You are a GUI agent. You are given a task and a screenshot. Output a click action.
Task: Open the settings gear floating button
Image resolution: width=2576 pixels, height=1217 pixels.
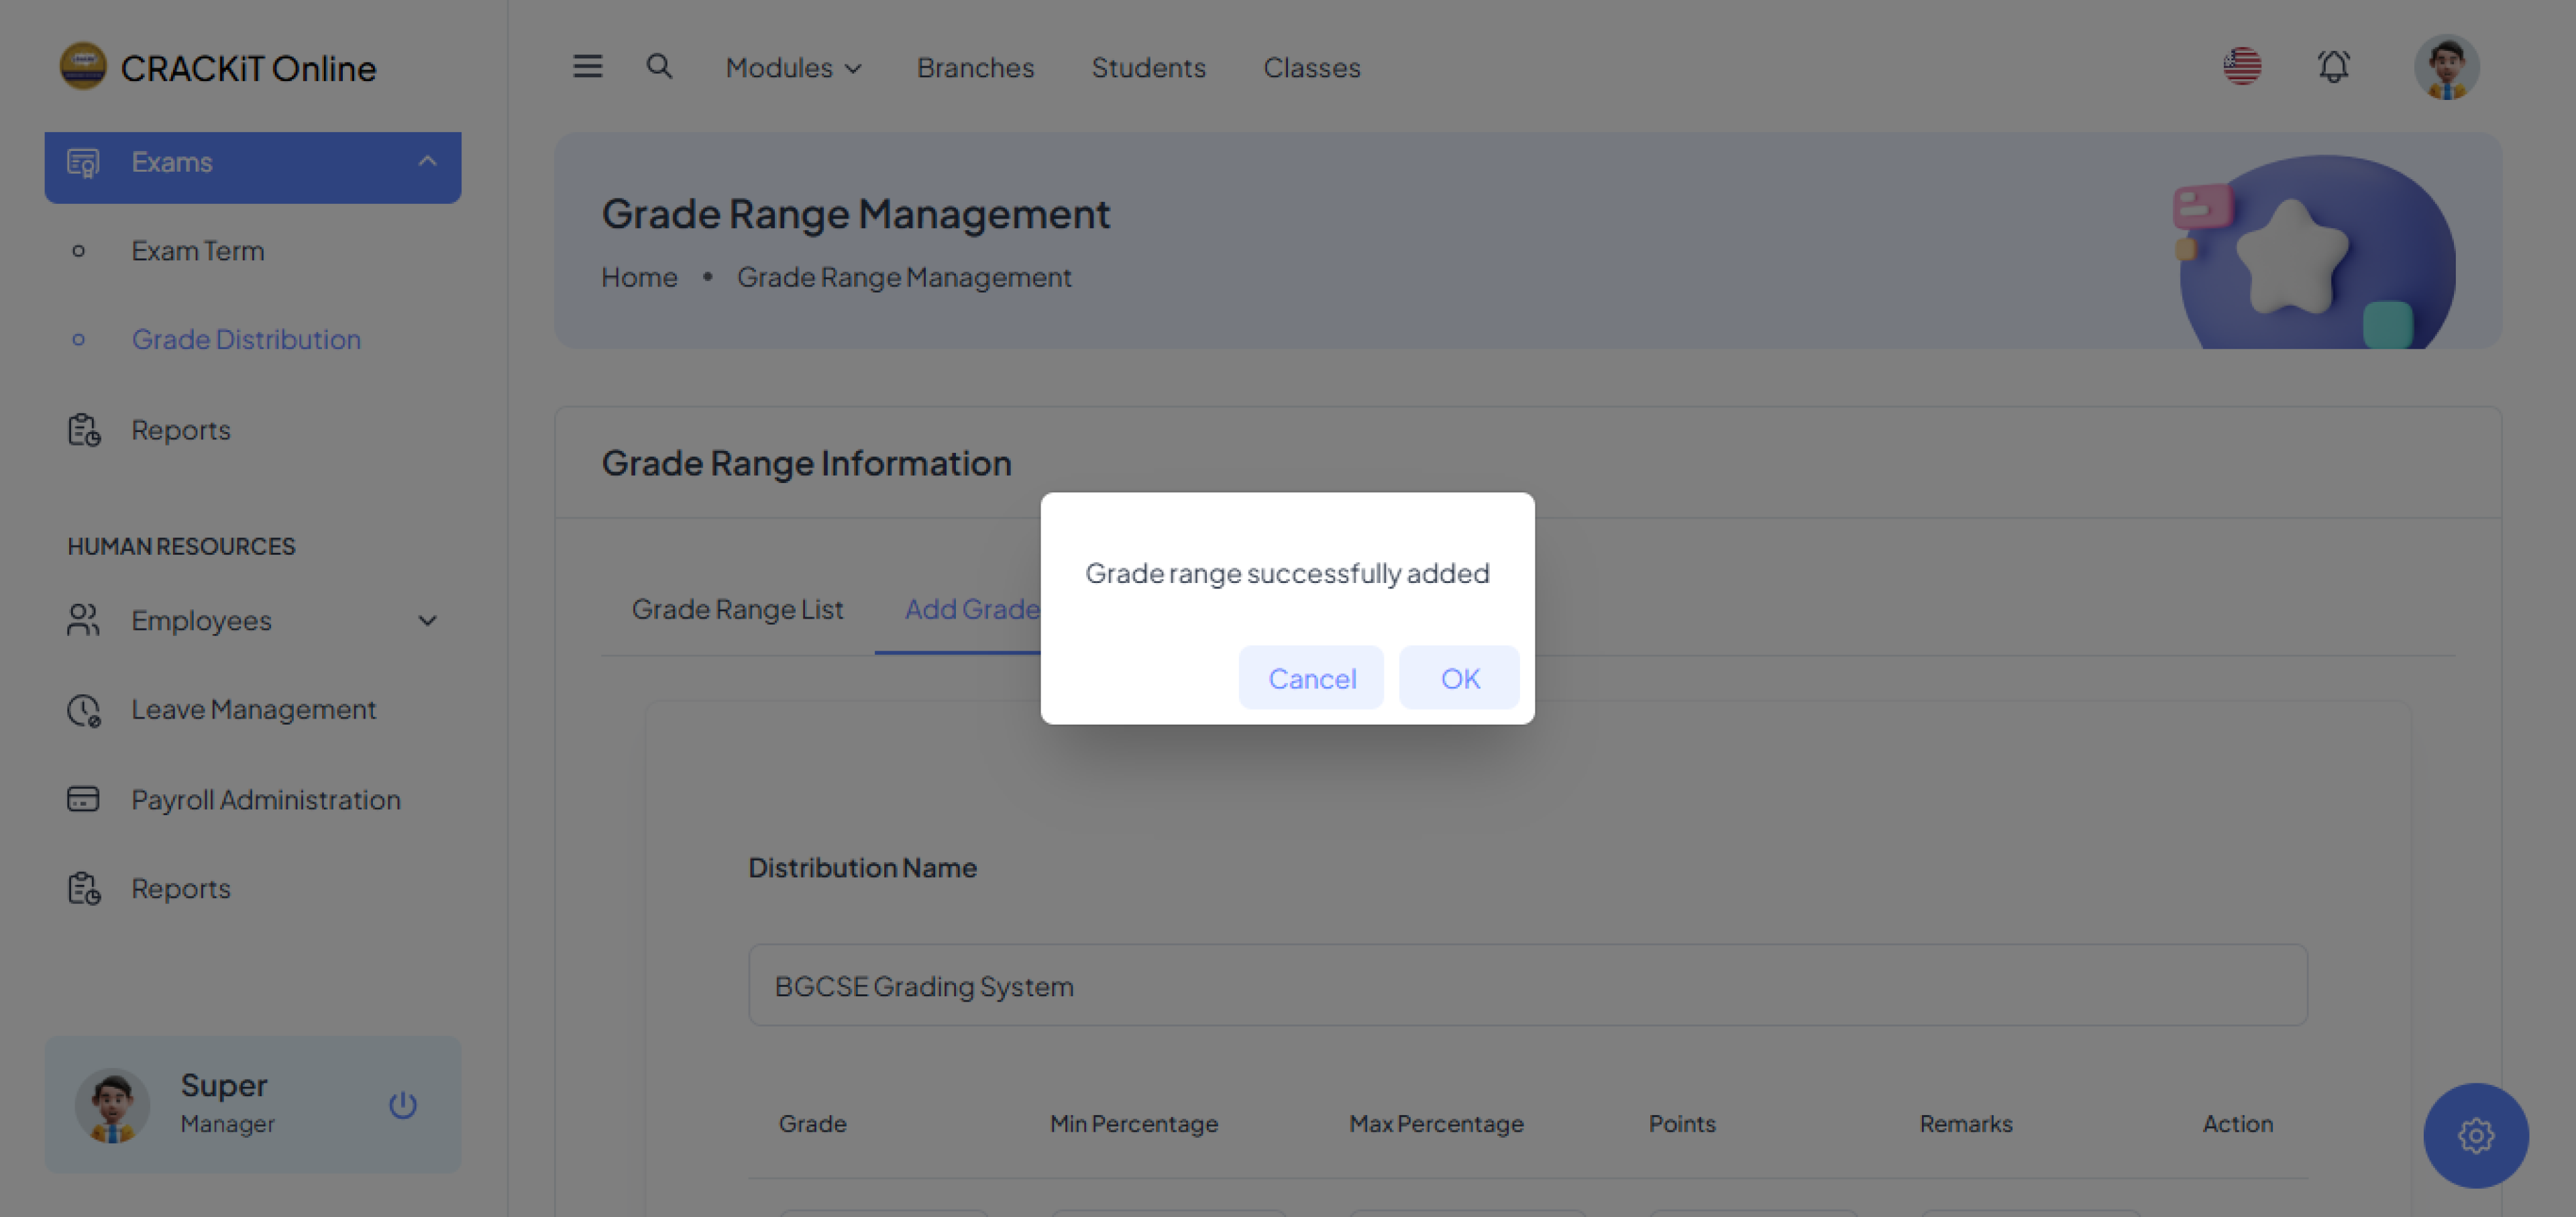click(2475, 1136)
